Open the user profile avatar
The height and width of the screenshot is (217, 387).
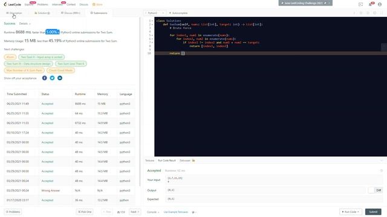[x=380, y=4]
